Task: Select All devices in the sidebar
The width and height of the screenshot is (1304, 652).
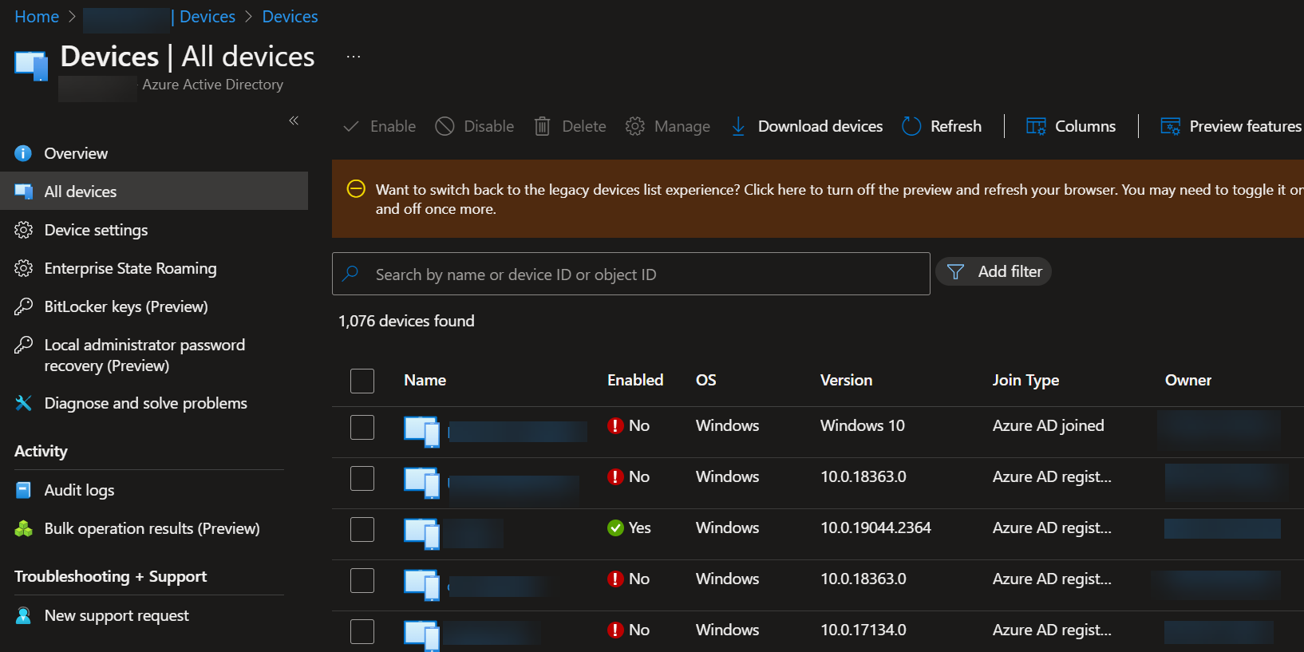Action: [154, 192]
